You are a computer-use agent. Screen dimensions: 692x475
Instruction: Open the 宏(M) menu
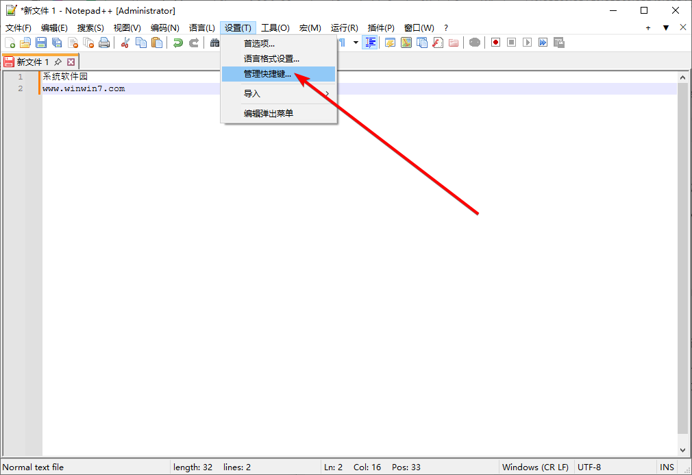(x=310, y=28)
